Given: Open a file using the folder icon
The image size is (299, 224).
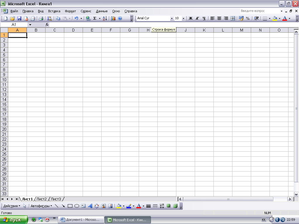Looking at the screenshot, I should 12,18.
